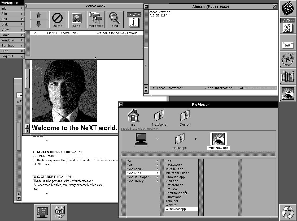Click the Delete icon in Active.mbox

pyautogui.click(x=58, y=20)
